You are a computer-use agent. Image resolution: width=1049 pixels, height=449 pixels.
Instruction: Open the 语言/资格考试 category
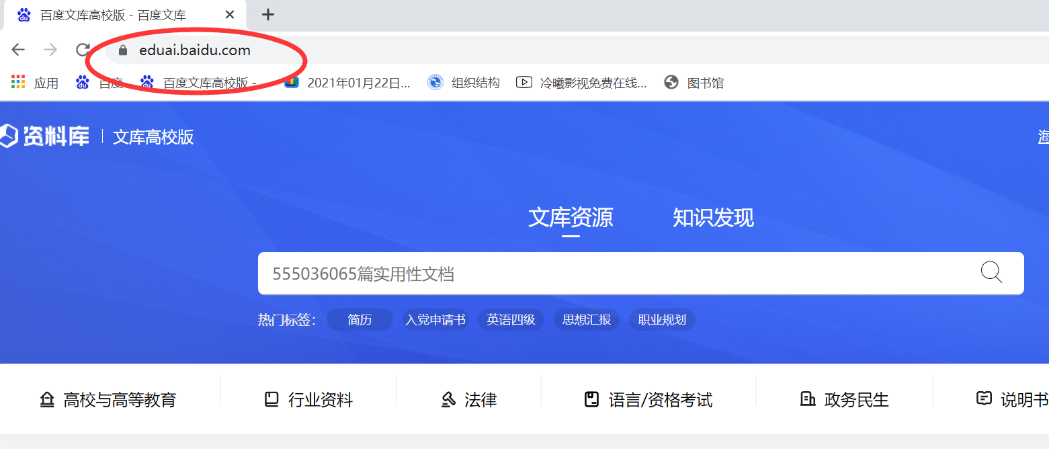[648, 400]
